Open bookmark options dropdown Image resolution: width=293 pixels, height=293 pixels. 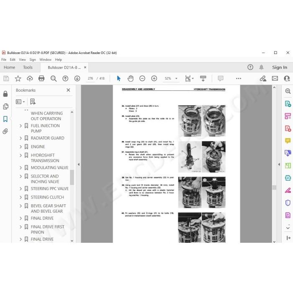tap(20, 102)
